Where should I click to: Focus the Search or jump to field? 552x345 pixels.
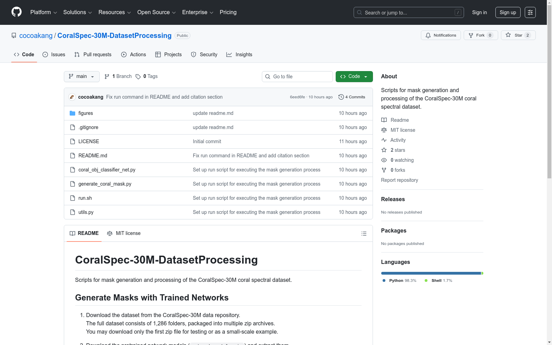(x=409, y=12)
